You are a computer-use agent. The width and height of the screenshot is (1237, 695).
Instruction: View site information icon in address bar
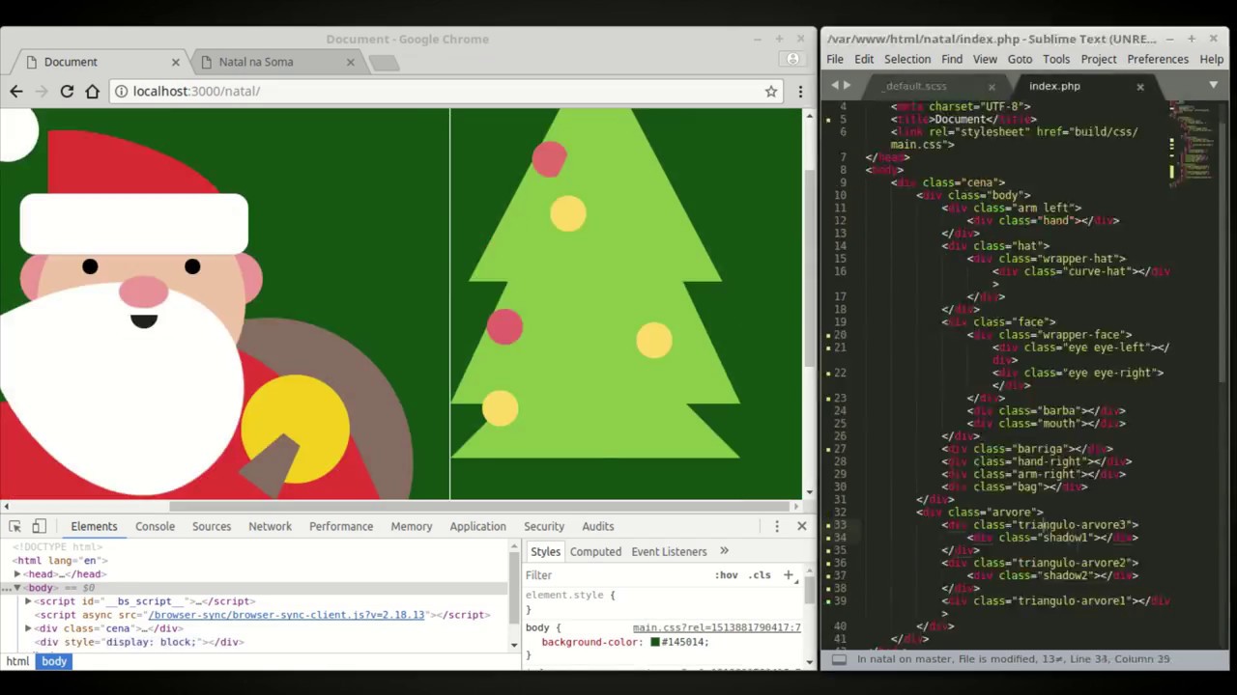pyautogui.click(x=122, y=91)
